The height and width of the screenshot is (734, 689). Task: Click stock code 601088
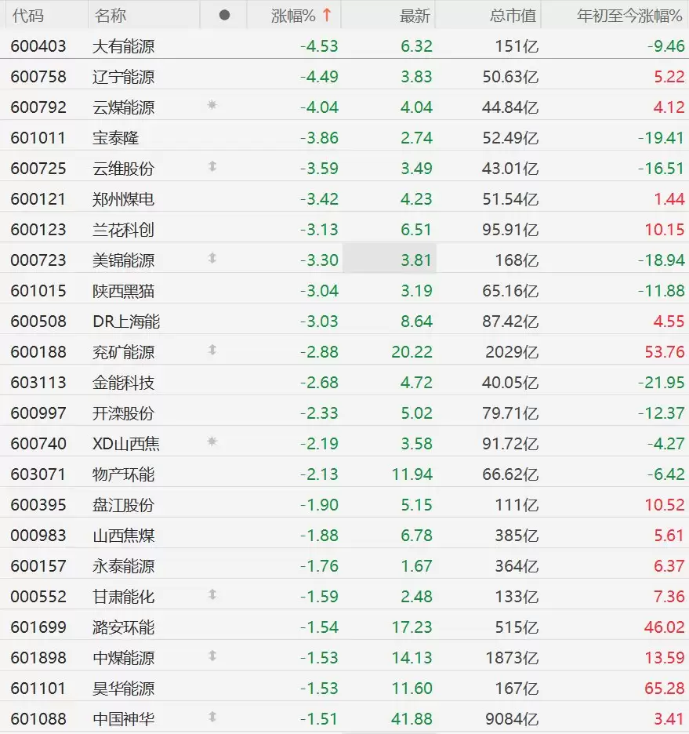tap(38, 719)
